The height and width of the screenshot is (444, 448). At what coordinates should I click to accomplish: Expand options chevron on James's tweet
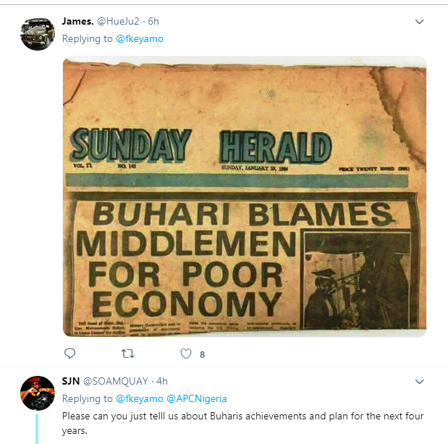pos(418,22)
